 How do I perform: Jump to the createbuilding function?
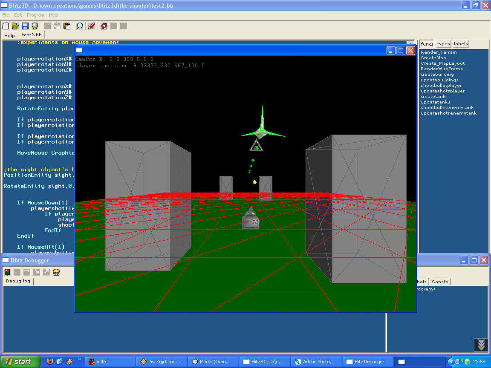(x=437, y=75)
